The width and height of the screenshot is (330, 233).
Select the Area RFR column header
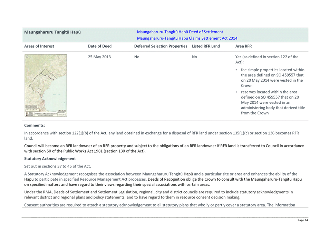243,46
